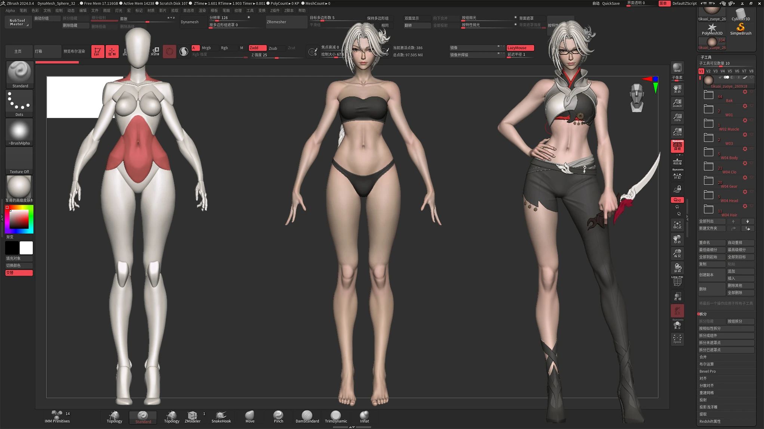The height and width of the screenshot is (429, 764).
Task: Open IMM Primitives brush
Action: pos(57,417)
